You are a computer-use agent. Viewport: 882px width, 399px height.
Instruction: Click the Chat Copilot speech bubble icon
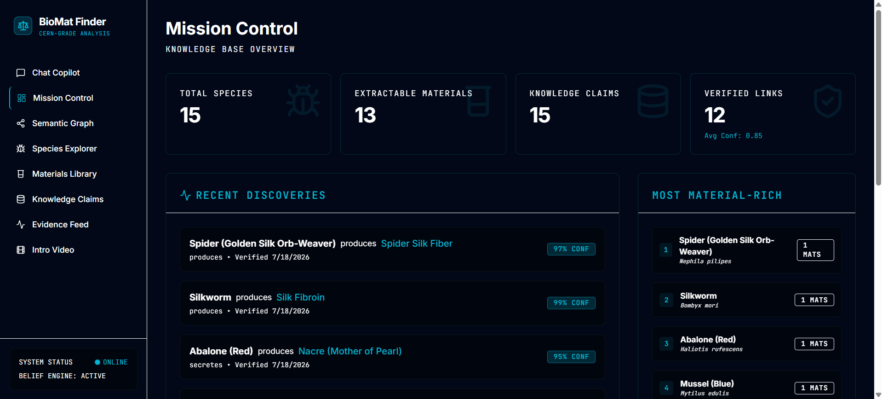click(x=21, y=73)
